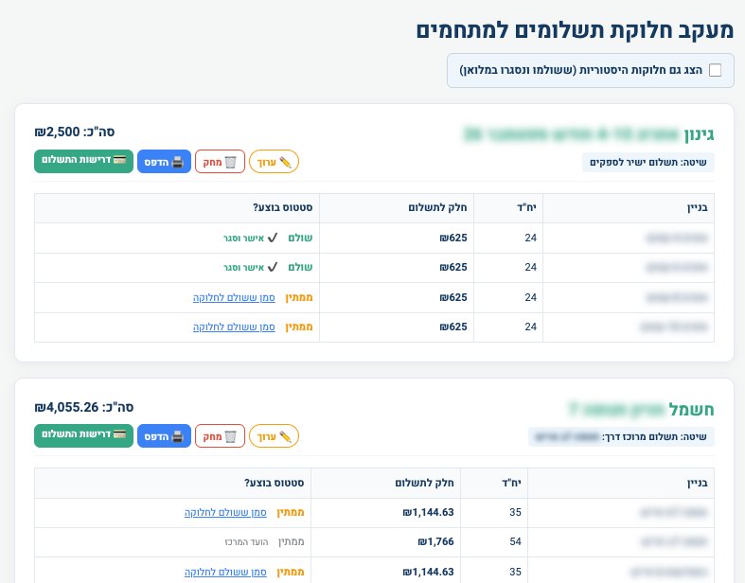Image resolution: width=745 pixels, height=583 pixels.
Task: Click the total סה"כ: ₪4,055.26
Action: click(84, 407)
